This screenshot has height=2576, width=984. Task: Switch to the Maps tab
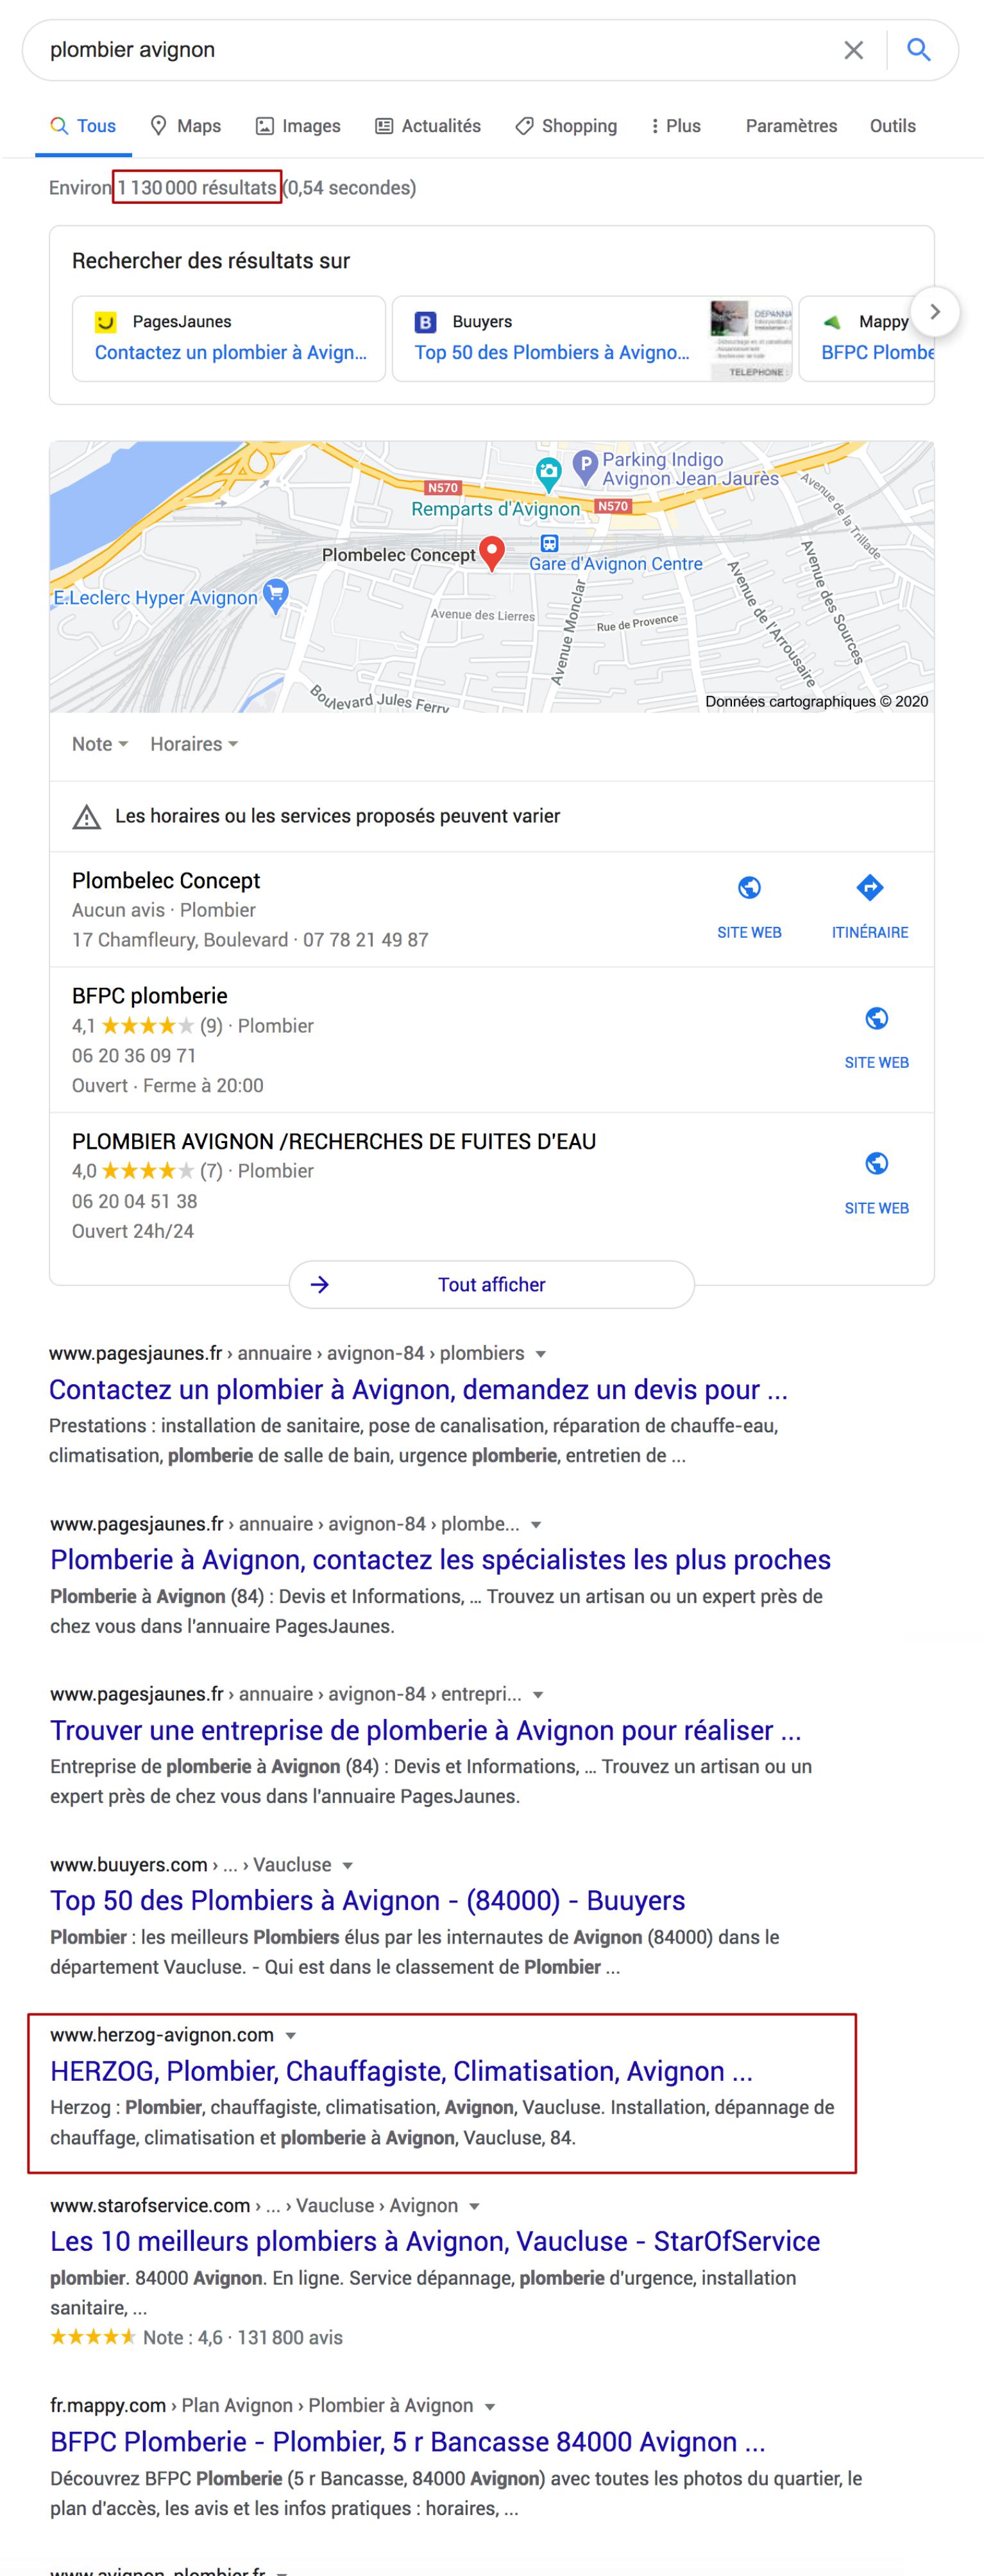tap(186, 126)
